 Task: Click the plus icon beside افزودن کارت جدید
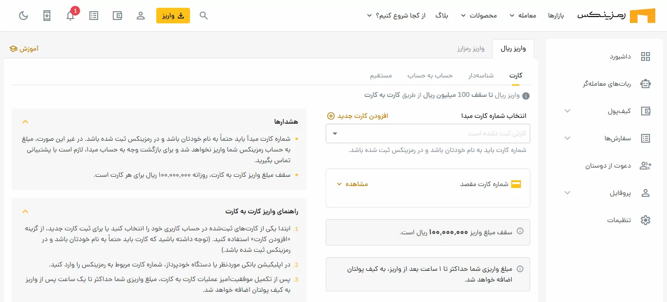pyautogui.click(x=331, y=116)
